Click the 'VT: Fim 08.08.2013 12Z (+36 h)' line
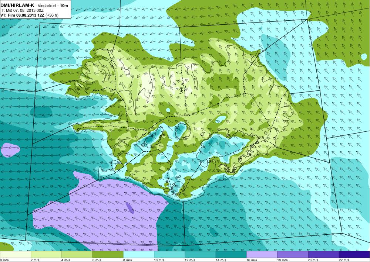The width and height of the screenshot is (370, 262). coord(29,15)
